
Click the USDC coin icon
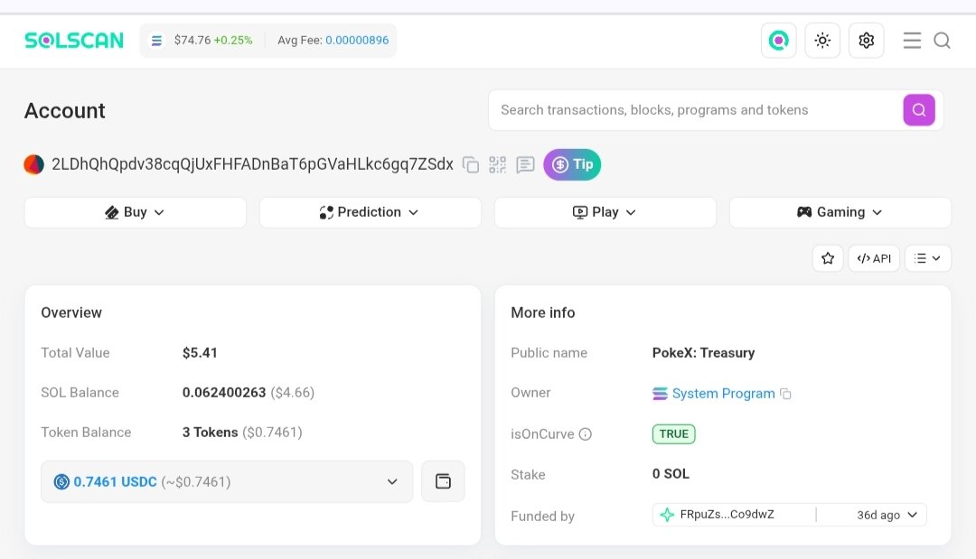(x=61, y=482)
